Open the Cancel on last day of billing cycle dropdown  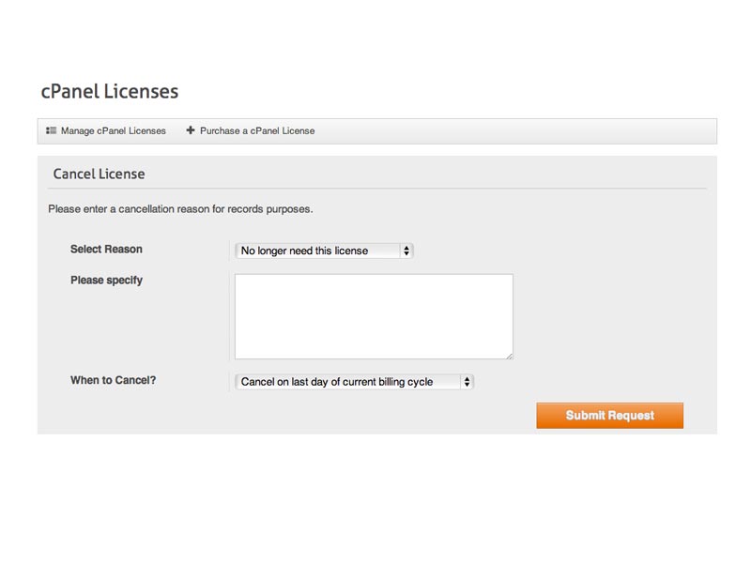[354, 382]
